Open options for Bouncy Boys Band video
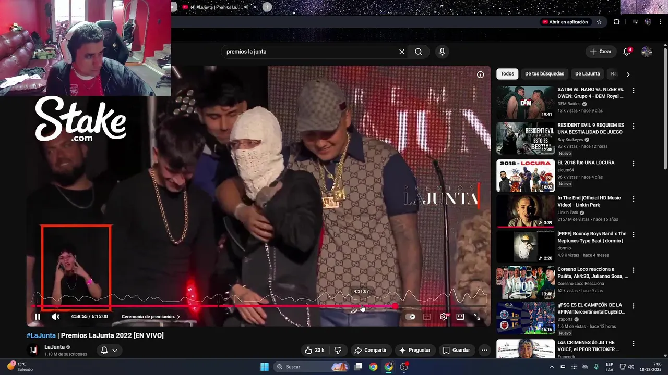The image size is (668, 375). click(634, 235)
